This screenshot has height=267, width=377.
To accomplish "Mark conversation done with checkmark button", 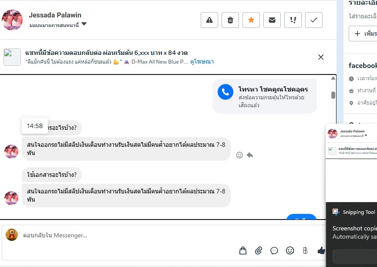I will pos(314,20).
